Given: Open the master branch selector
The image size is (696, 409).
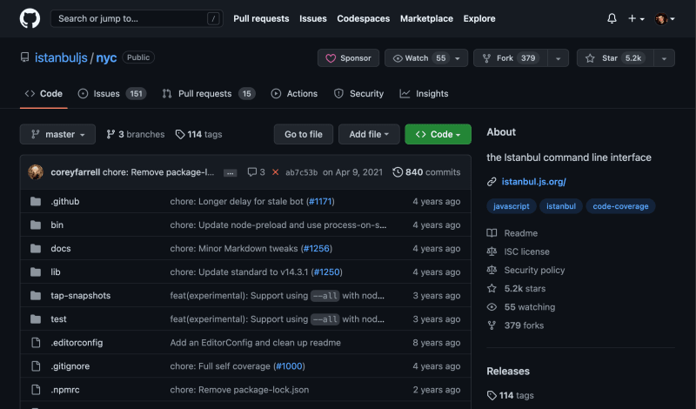Looking at the screenshot, I should [57, 135].
